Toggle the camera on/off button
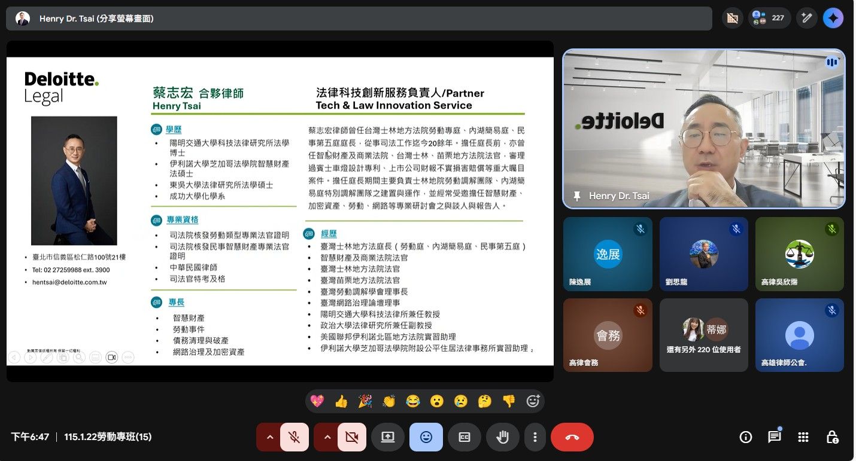The height and width of the screenshot is (461, 856). [x=352, y=437]
